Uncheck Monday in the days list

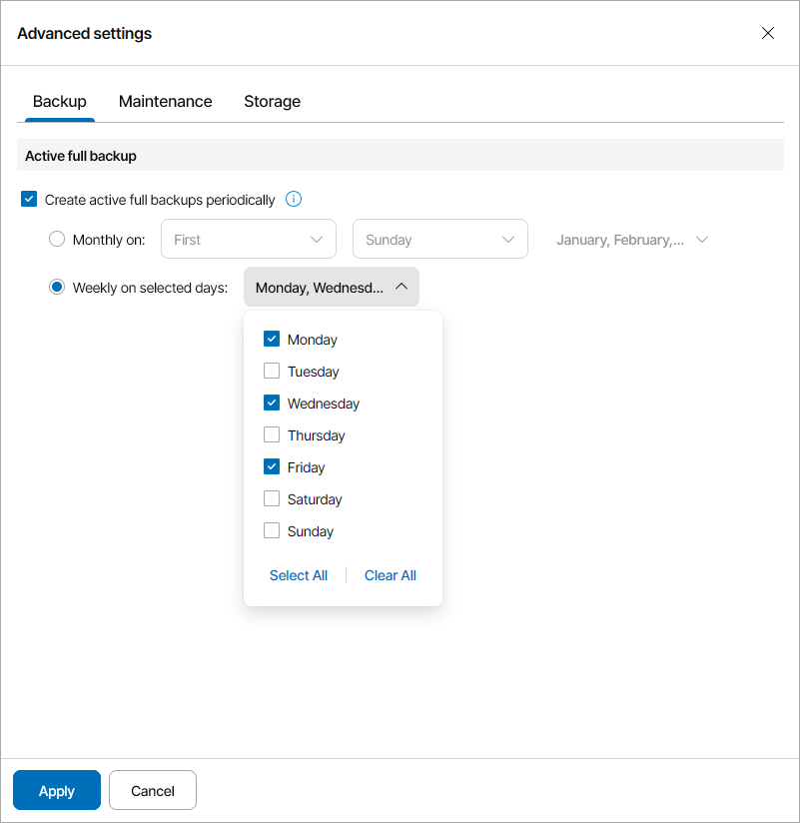click(x=272, y=340)
